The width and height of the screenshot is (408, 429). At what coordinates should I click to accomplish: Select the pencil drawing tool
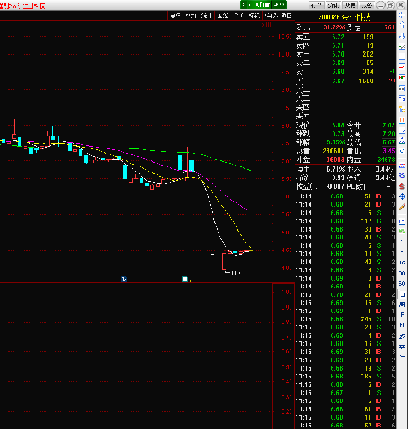(x=402, y=207)
